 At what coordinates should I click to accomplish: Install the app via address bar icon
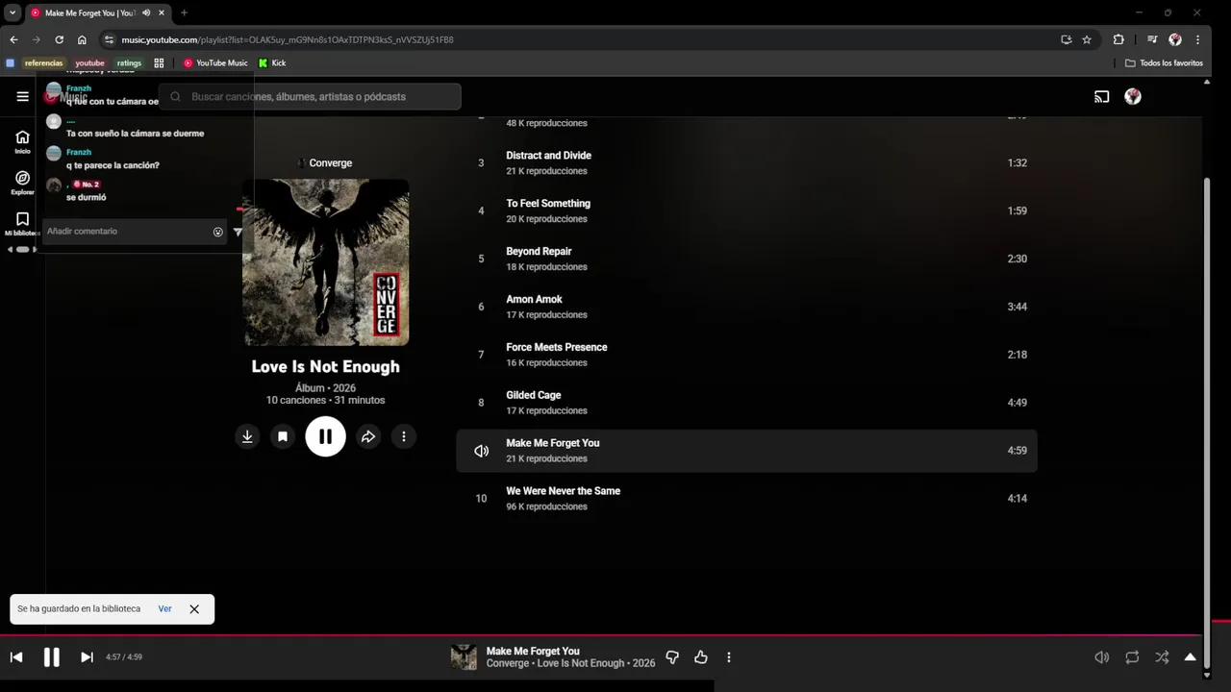point(1066,39)
